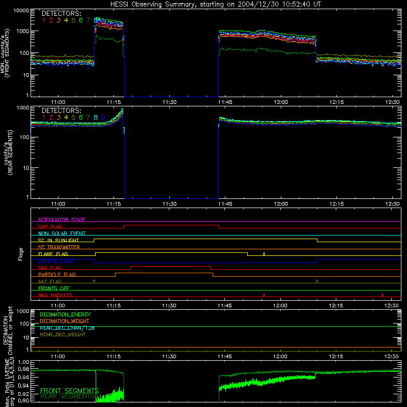Image resolution: width=407 pixels, height=407 pixels.
Task: Click detector number 6 in the front segments legend
Action: pos(81,20)
